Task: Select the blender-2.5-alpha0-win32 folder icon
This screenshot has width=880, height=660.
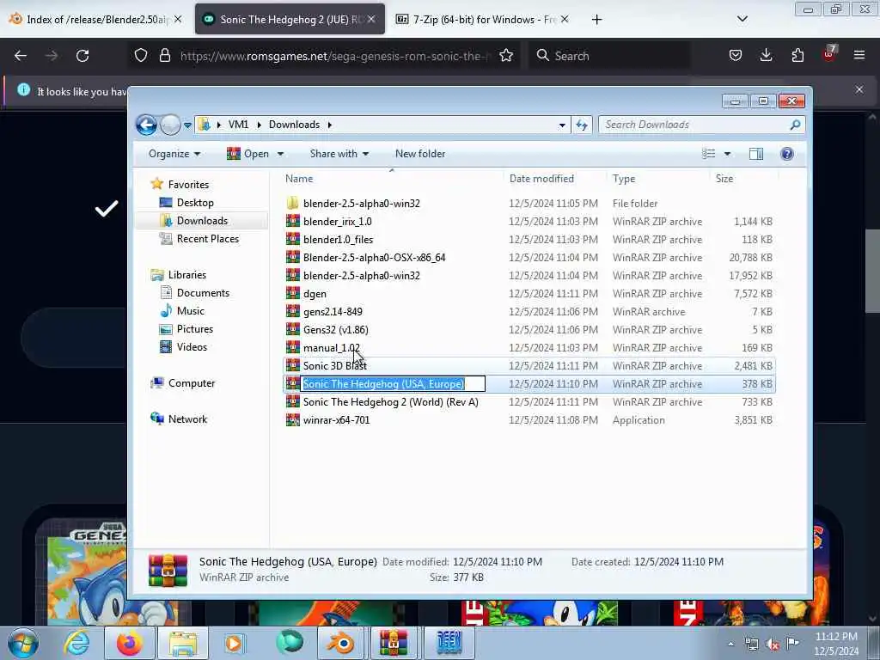Action: click(x=292, y=203)
